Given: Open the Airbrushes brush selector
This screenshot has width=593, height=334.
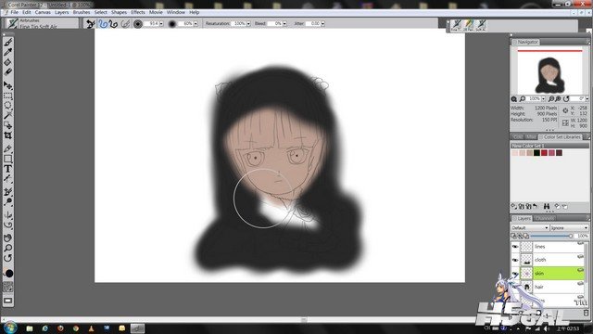Looking at the screenshot, I should point(42,23).
